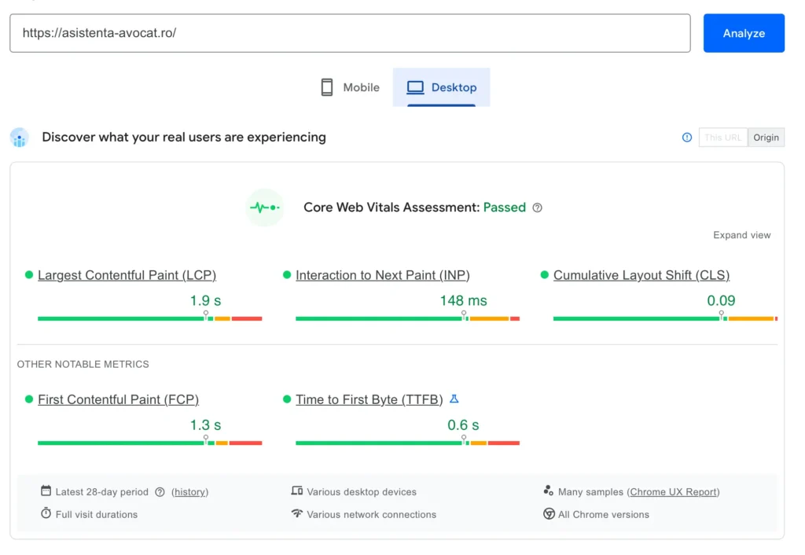Open First Contentful Paint (FCP) link
This screenshot has height=555, width=805.
coord(118,399)
